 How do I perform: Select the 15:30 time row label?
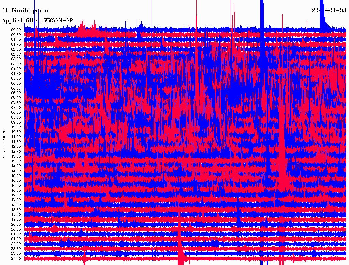16,181
